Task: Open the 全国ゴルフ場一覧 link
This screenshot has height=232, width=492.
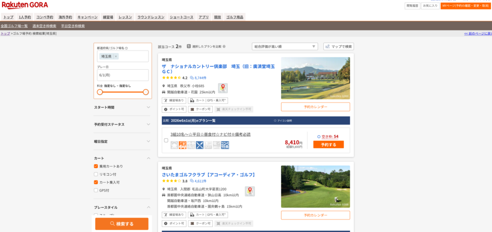Action: [14, 26]
